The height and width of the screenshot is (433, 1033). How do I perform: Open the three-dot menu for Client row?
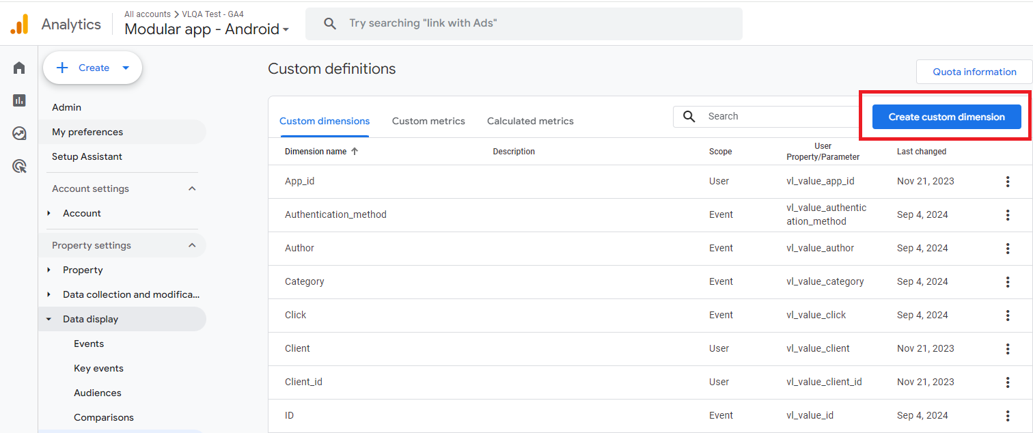(1008, 349)
